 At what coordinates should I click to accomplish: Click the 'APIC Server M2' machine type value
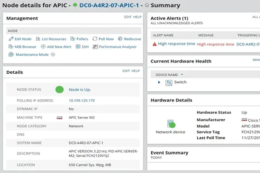[x=82, y=117]
